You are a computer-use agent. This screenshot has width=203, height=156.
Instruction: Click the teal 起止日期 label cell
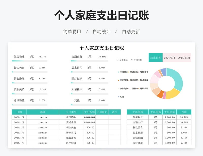pyautogui.click(x=156, y=58)
